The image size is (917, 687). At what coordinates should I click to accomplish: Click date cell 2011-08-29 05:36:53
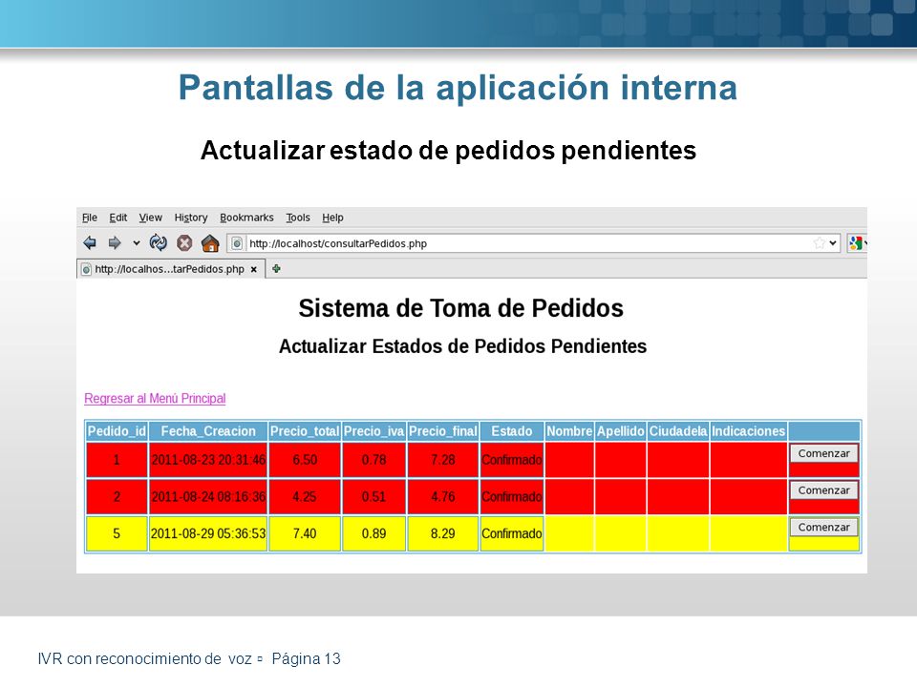[x=208, y=533]
